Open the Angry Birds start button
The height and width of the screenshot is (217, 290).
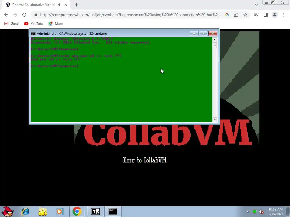(x=7, y=211)
